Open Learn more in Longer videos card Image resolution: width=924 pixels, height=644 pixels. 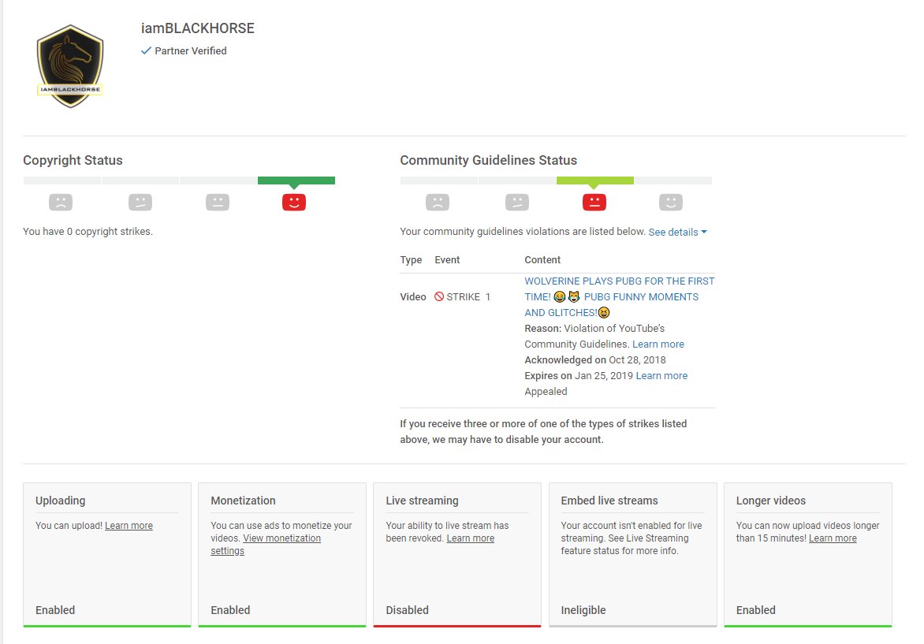833,538
